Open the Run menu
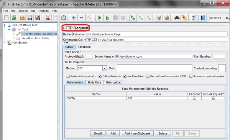This screenshot has height=140, width=230. point(33,11)
